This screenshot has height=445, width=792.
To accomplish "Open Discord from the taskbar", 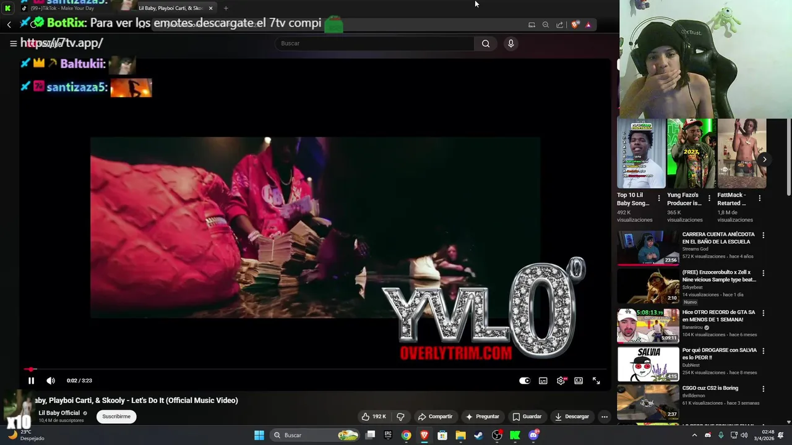I will coord(533,435).
